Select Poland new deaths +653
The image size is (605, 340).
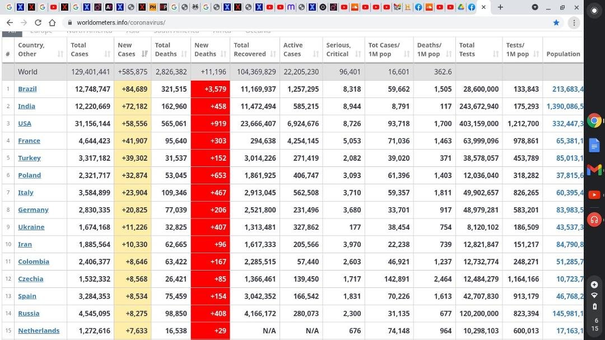coord(210,175)
